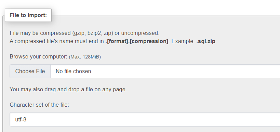
Task: Click the word 'gzip' in the description
Action: click(79, 33)
